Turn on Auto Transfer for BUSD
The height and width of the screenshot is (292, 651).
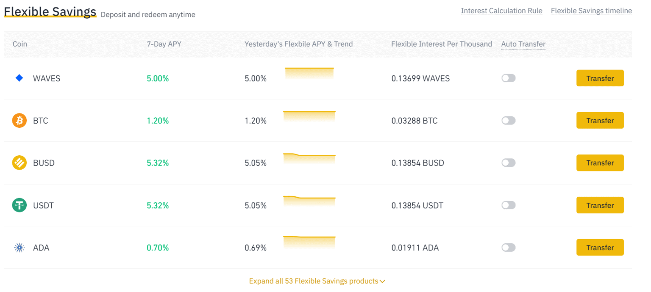coord(508,163)
